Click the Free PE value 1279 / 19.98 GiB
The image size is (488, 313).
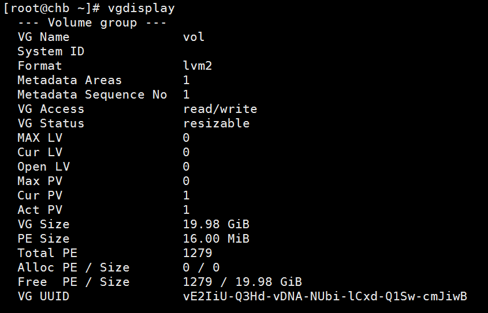point(242,282)
